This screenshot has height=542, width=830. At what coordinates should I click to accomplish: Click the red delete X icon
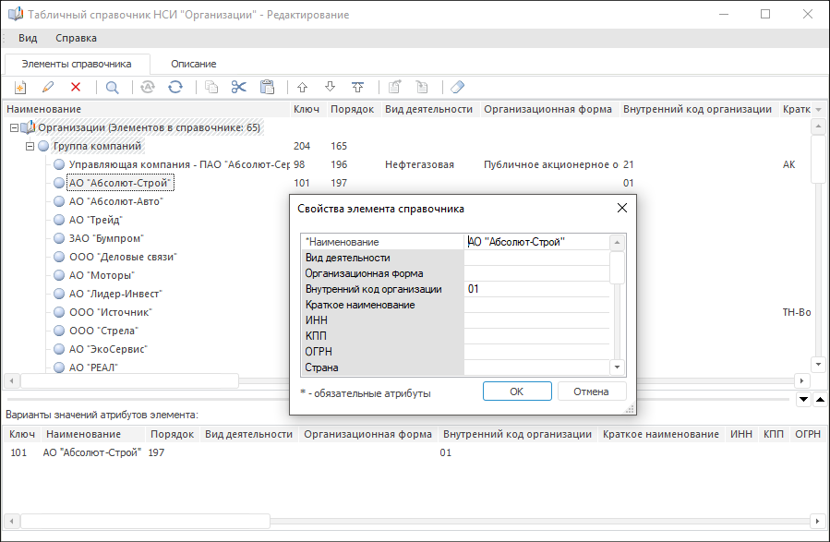76,87
